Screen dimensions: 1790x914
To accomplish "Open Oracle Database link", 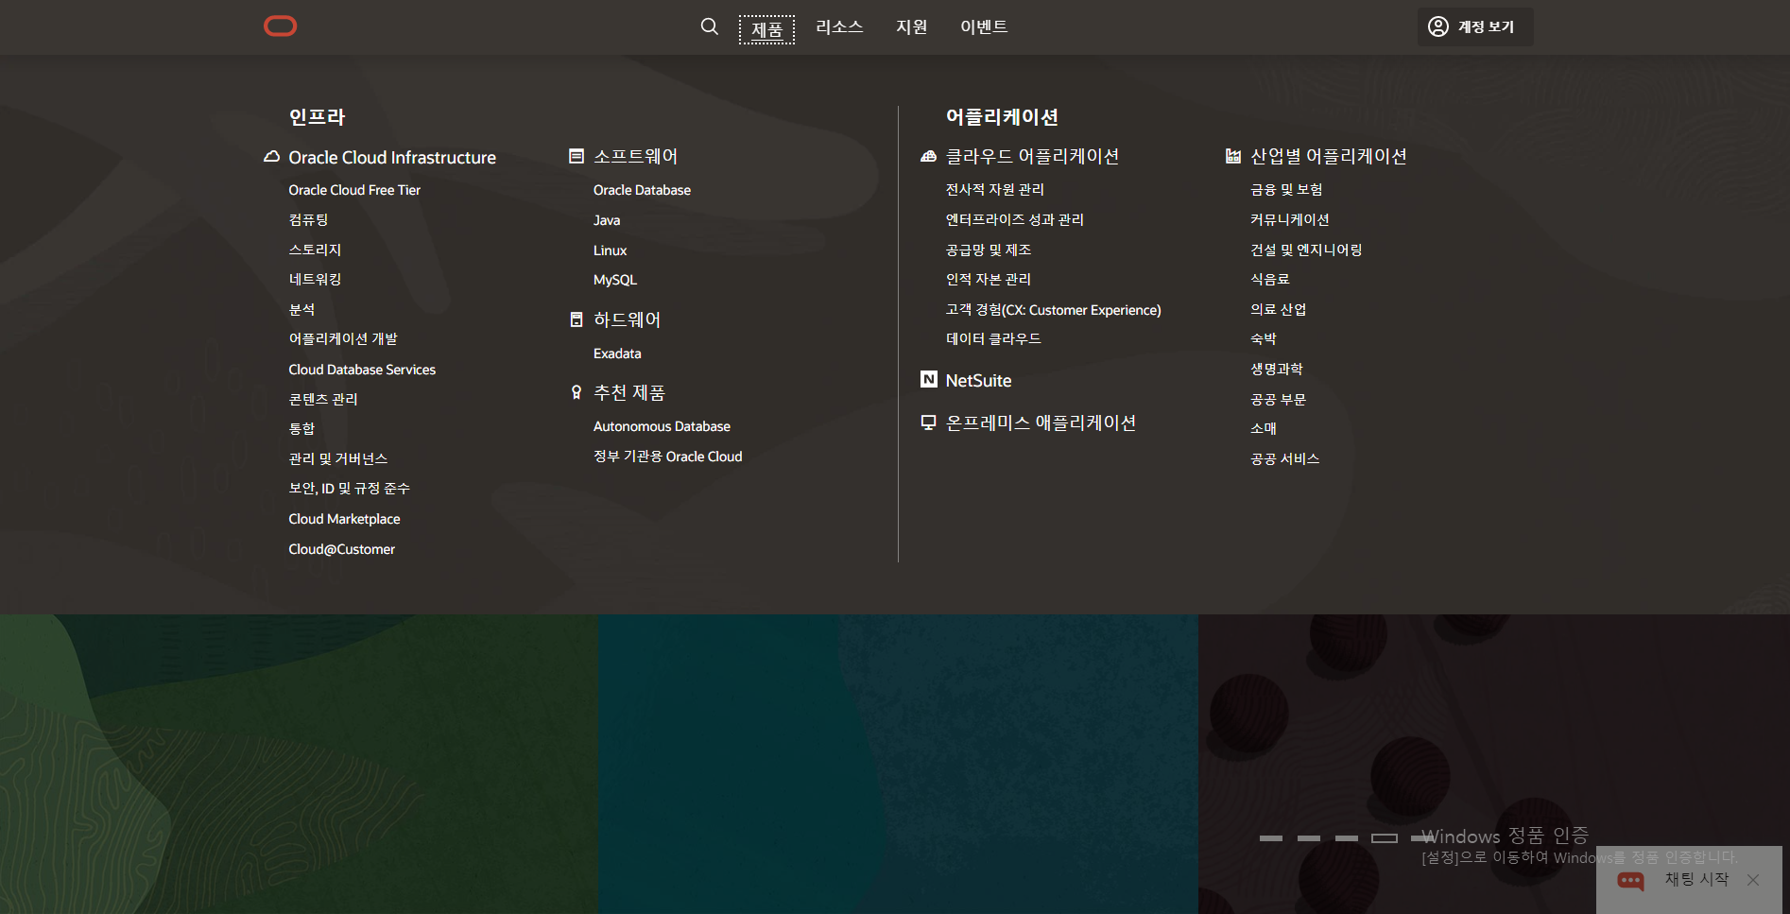I will [642, 190].
